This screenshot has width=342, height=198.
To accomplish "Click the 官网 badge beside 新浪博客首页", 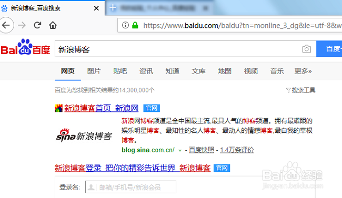I will (152, 108).
